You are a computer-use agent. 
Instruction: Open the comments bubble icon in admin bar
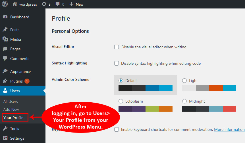point(58,4)
